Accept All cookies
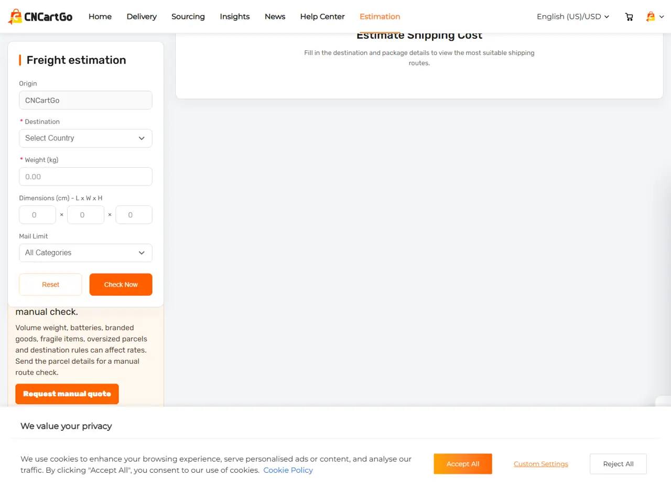671x489 pixels. [463, 464]
